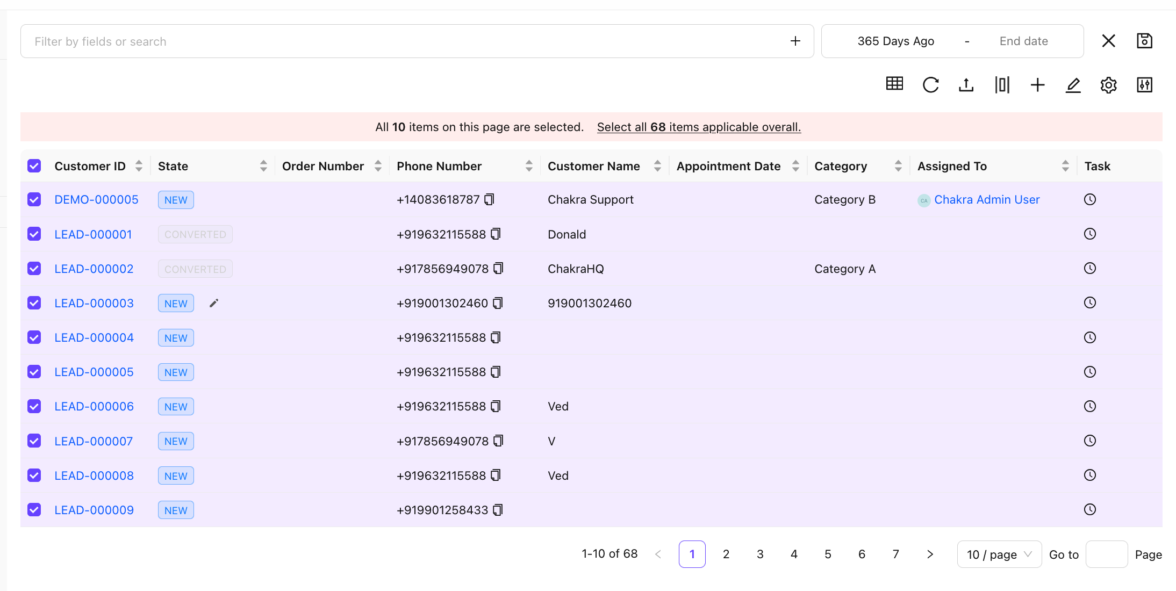Image resolution: width=1176 pixels, height=591 pixels.
Task: Open the Chakra Admin User profile link
Action: [987, 199]
